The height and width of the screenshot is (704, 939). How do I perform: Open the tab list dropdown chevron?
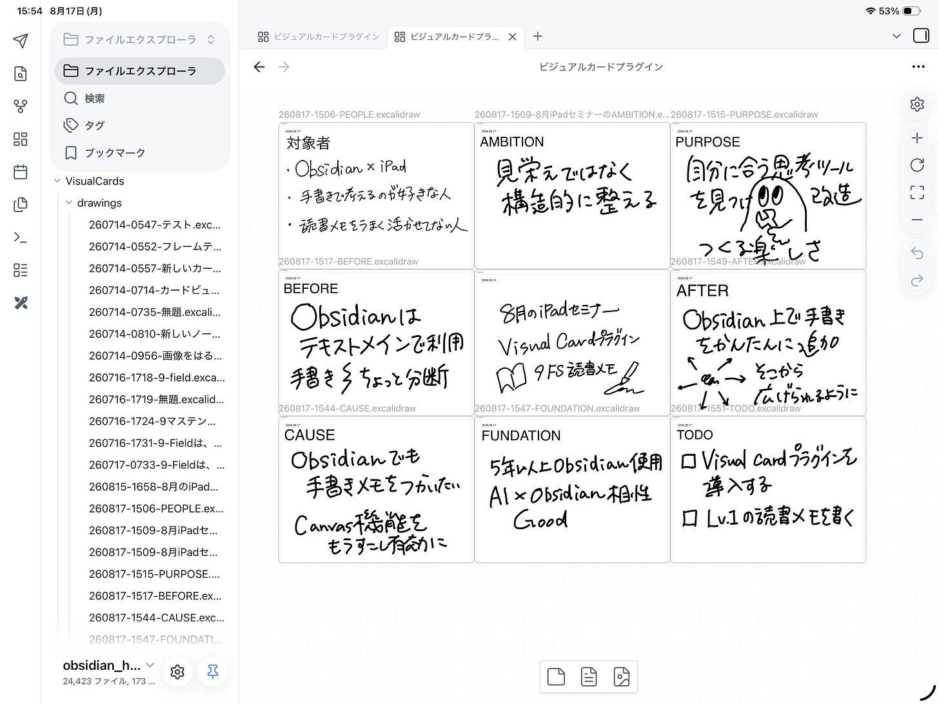coord(896,37)
